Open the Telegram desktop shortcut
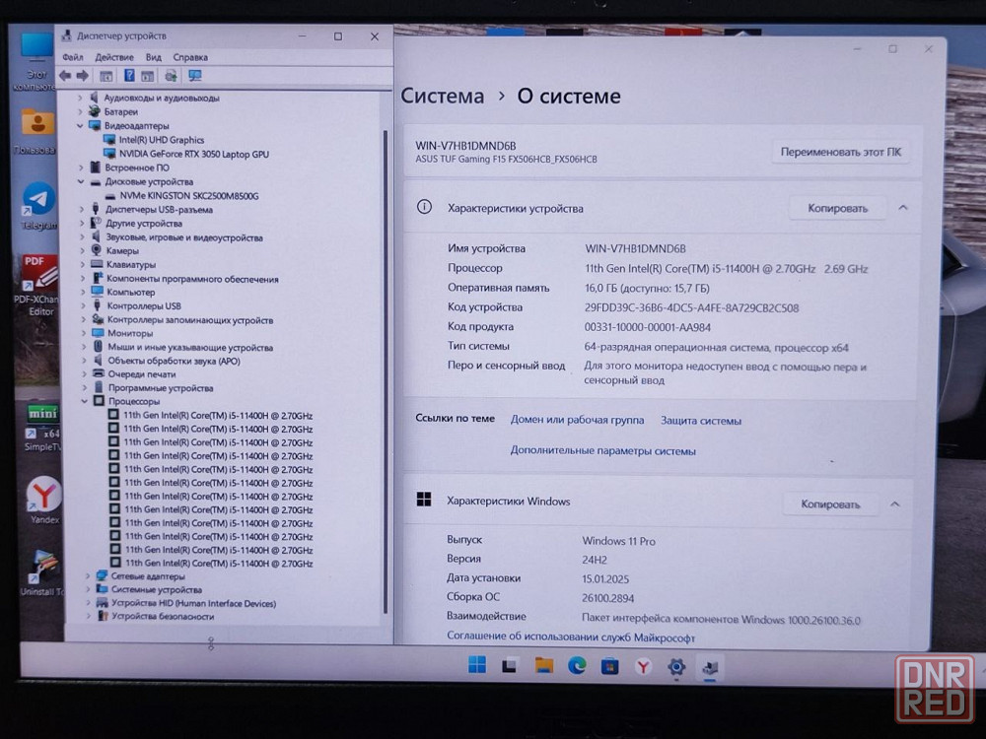This screenshot has height=739, width=986. (39, 207)
